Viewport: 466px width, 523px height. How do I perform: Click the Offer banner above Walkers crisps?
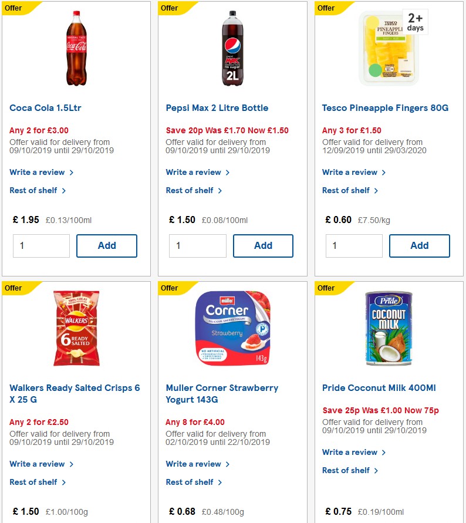[15, 288]
